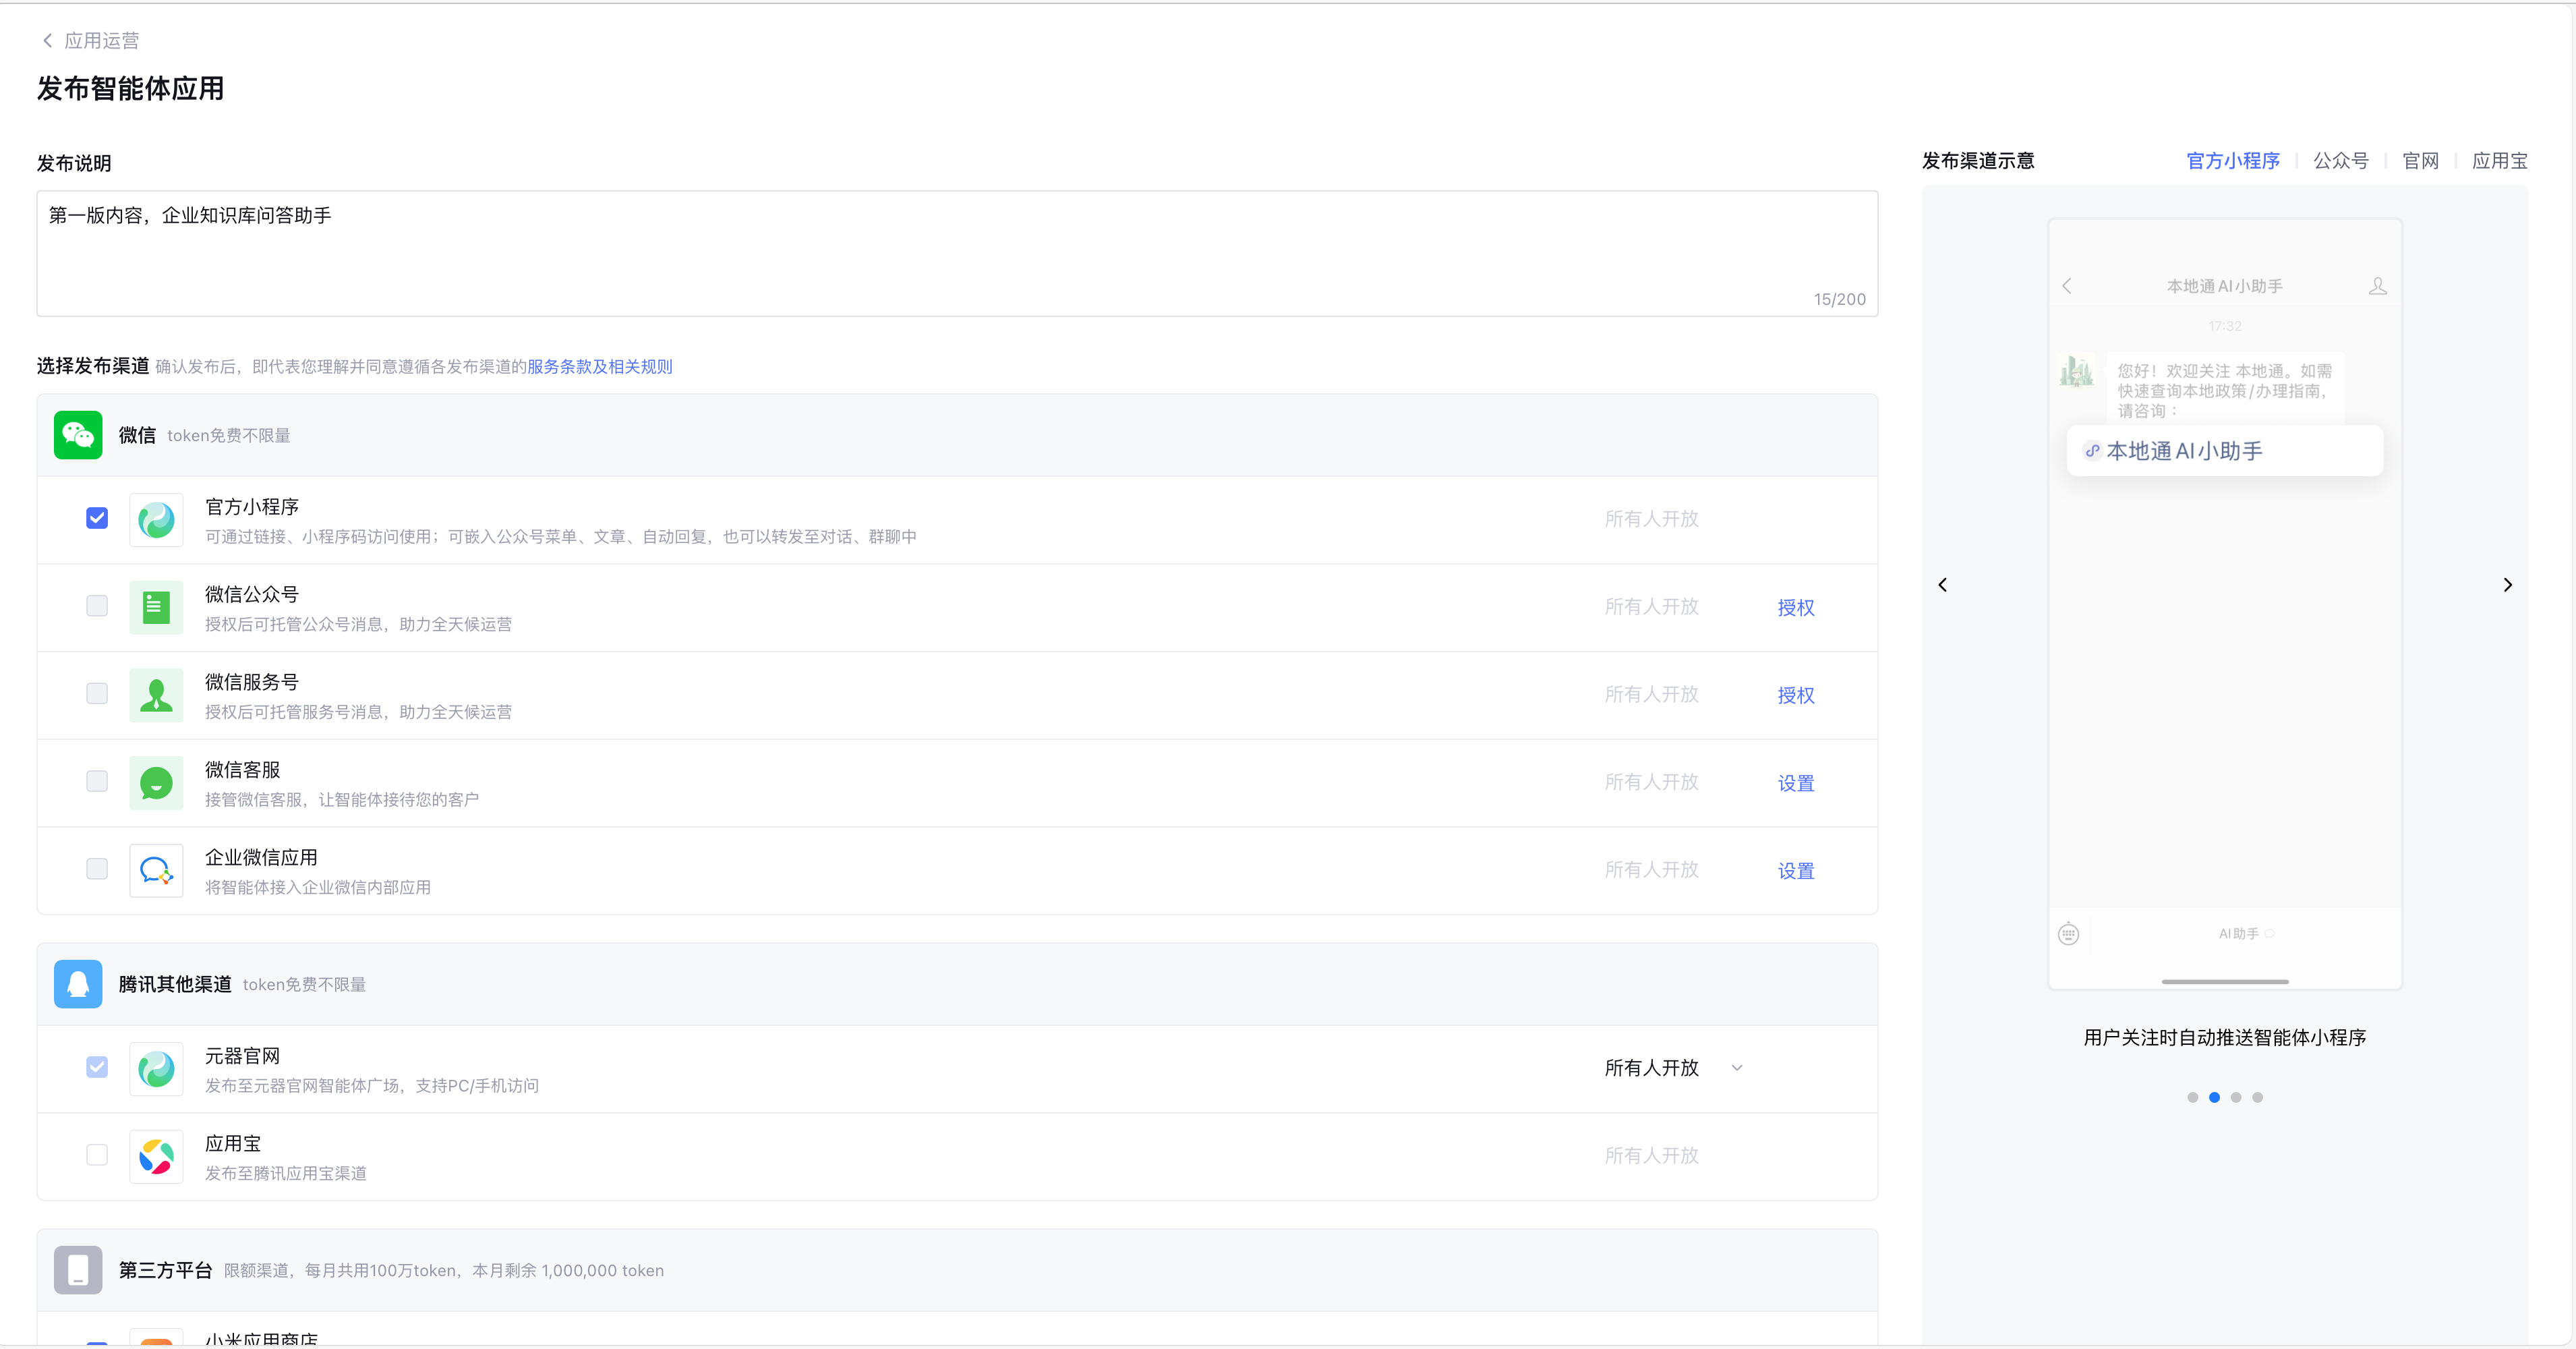Screen dimensions: 2576x1349
Task: Enable the 应用宝 channel checkbox
Action: pyautogui.click(x=97, y=1155)
